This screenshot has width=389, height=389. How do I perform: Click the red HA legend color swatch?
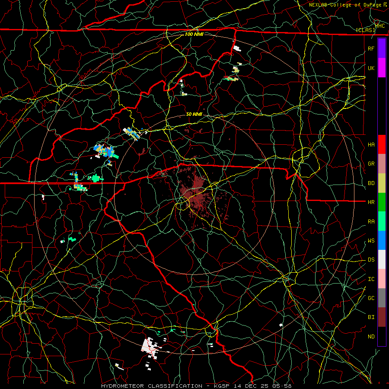pyautogui.click(x=382, y=144)
